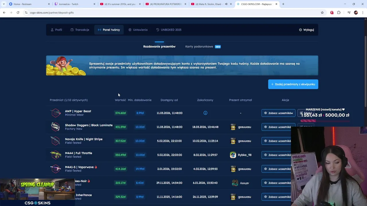Open the Ustawienia tab
This screenshot has height=206, width=367.
point(138,30)
